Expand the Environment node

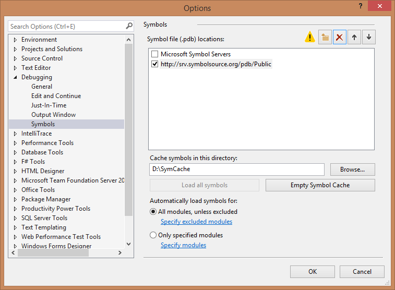point(15,40)
